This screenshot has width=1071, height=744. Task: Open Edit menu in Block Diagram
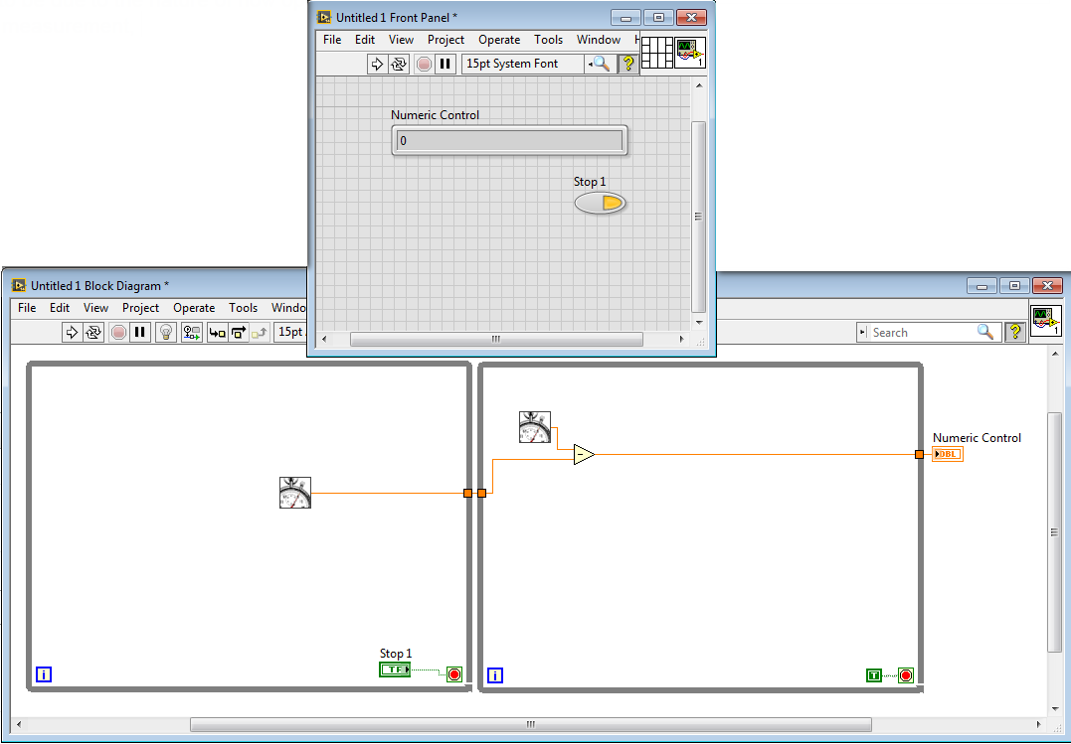60,308
